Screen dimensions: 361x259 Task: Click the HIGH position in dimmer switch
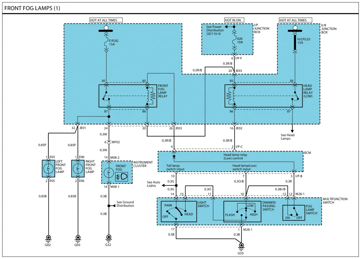pos(253,214)
